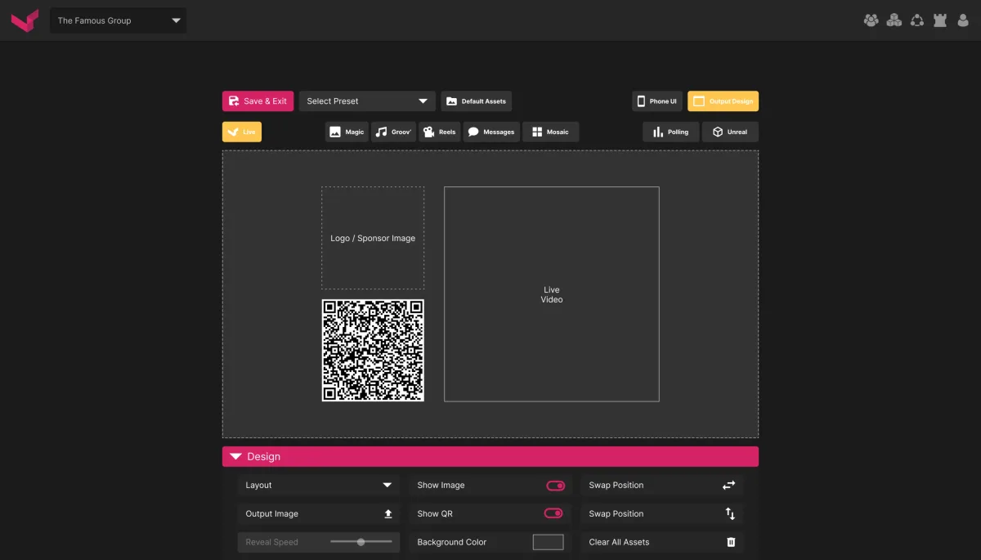Click the picture icon on Default Assets
981x560 pixels.
tap(451, 101)
